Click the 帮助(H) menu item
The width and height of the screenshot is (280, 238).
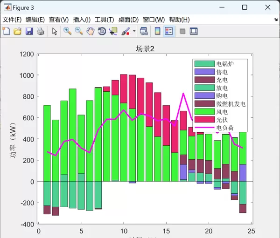coord(179,20)
